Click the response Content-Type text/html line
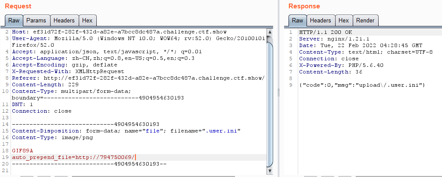The image size is (442, 177). click(366, 52)
